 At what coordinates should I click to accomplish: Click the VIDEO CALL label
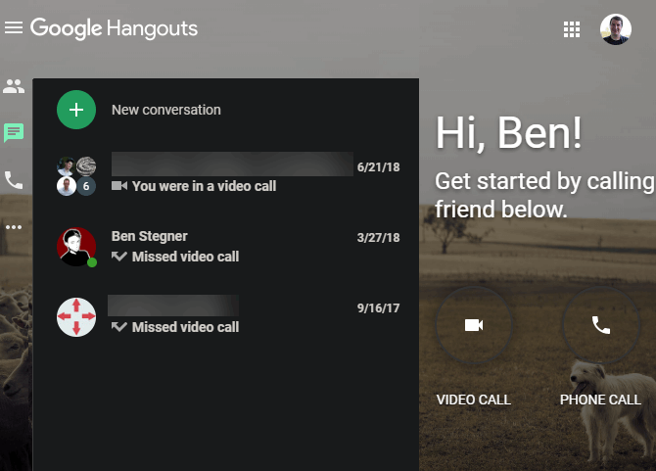(474, 400)
